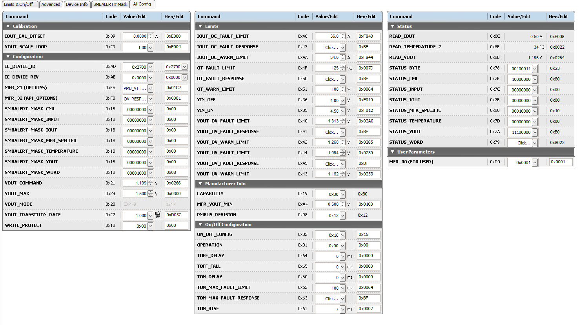579x325 pixels.
Task: Edit the VOUT_SCALE_LOOP hex field 0xF004
Action: coord(176,47)
